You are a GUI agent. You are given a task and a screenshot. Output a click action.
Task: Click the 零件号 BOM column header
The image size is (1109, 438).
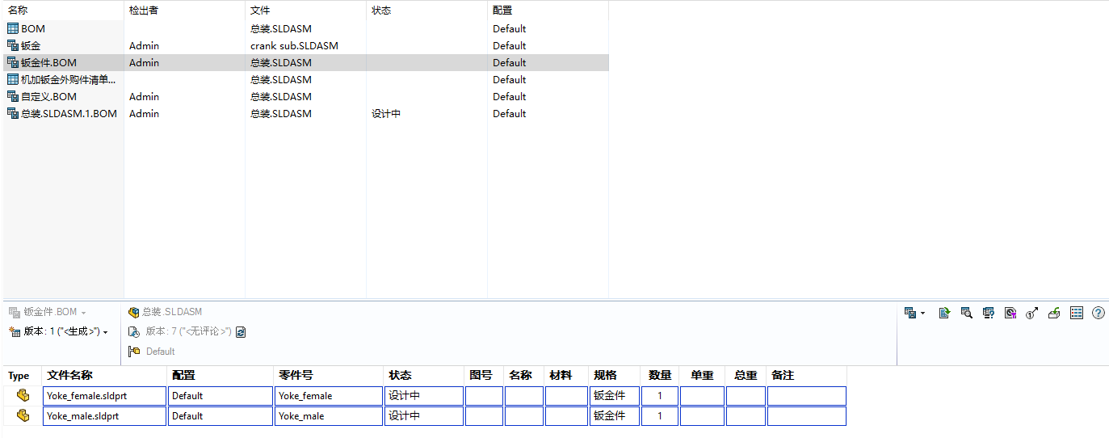tap(328, 376)
